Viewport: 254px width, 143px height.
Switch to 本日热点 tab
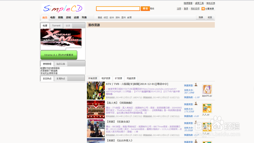47,79
